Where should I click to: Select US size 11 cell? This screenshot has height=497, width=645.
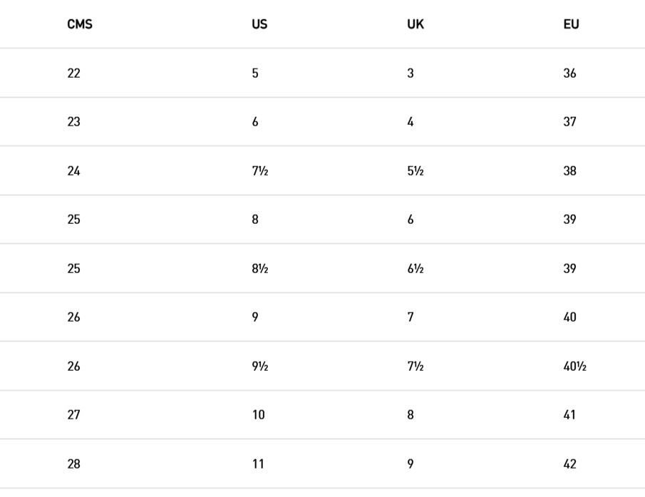[258, 464]
